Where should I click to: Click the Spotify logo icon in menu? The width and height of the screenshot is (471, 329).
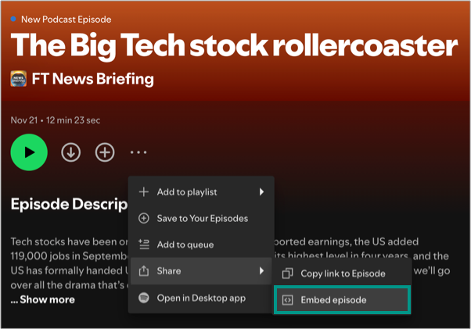[x=144, y=298]
